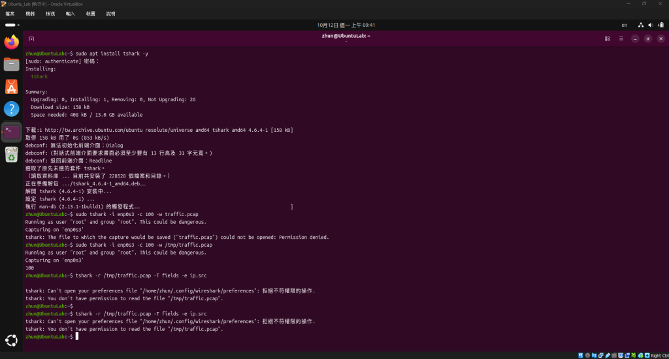Click the VirtualBox mouse integration status icon

coord(641,355)
